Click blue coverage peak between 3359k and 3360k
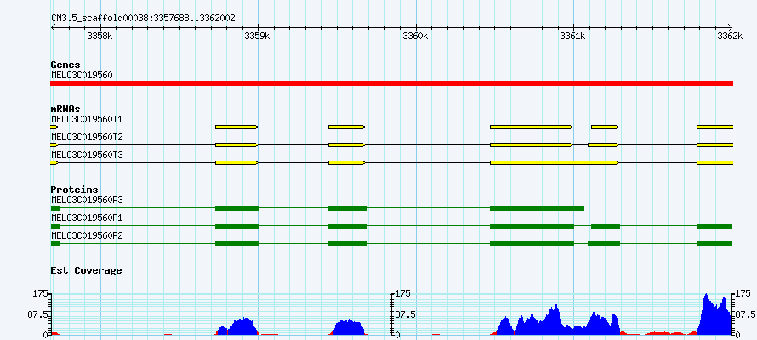Viewport: 757px width, 340px height. (x=348, y=328)
